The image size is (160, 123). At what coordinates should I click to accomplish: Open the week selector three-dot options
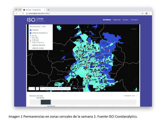click(x=137, y=96)
